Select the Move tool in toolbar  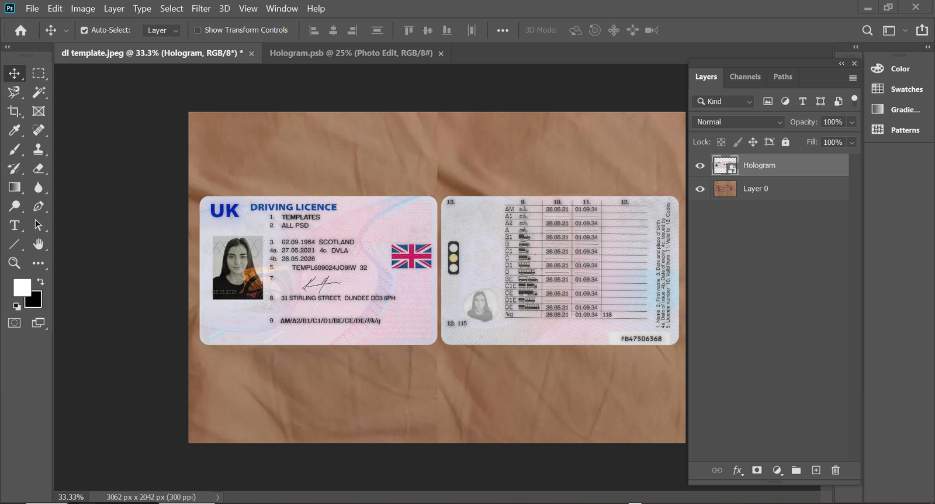click(x=14, y=74)
